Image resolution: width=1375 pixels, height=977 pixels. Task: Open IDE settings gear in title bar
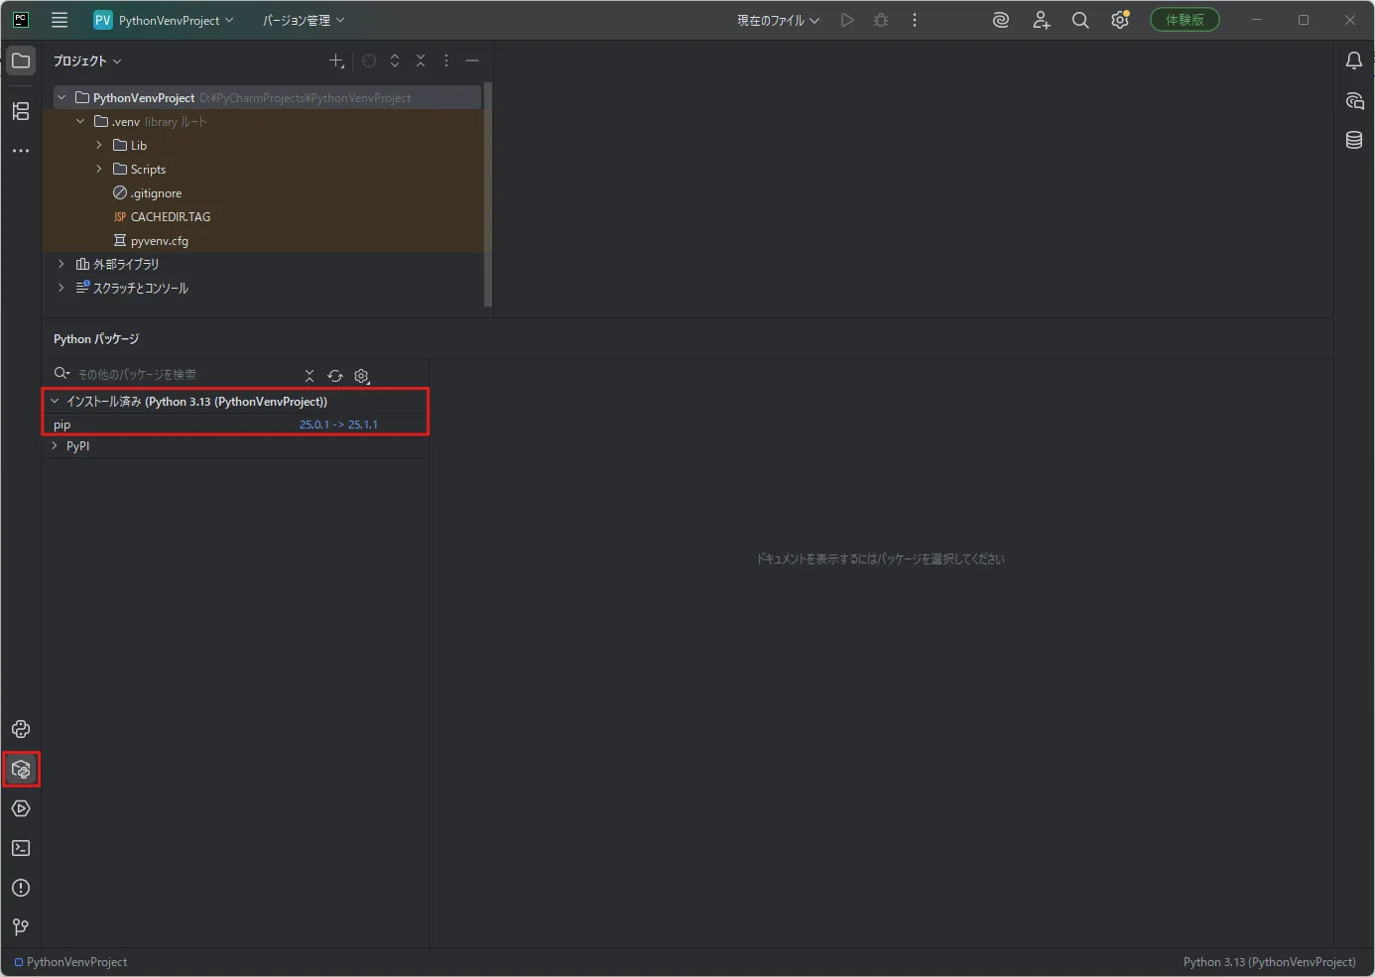pos(1120,20)
